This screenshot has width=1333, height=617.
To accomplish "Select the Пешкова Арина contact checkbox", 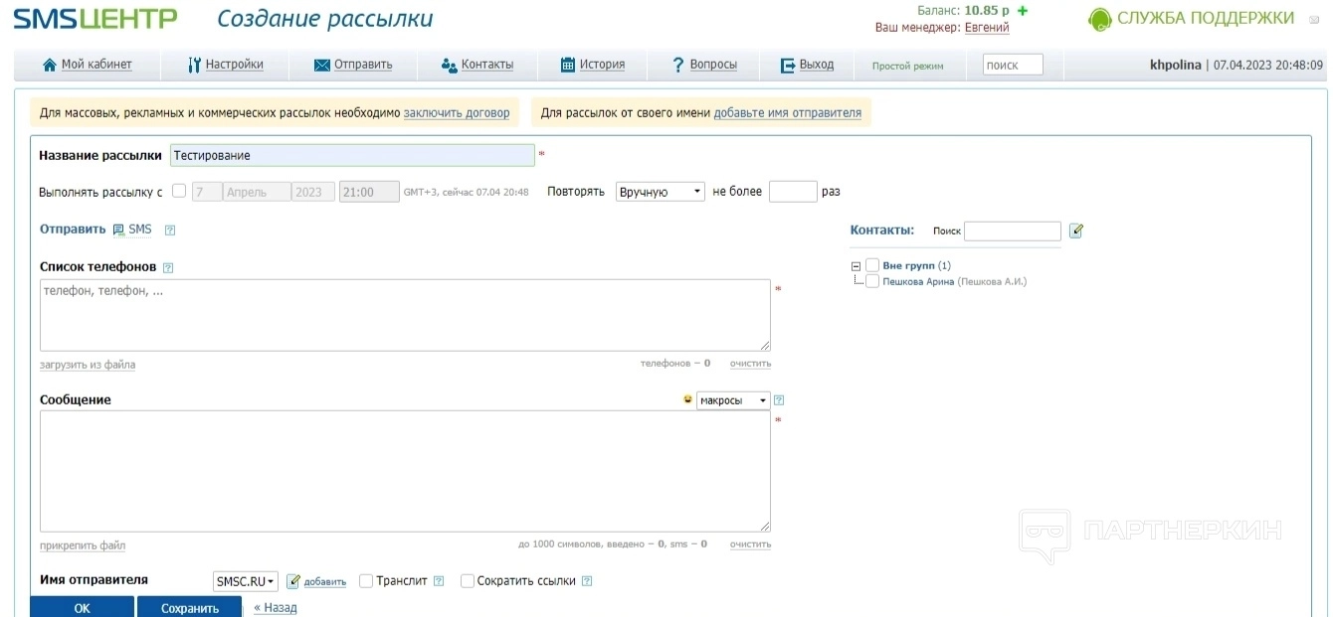I will [872, 281].
